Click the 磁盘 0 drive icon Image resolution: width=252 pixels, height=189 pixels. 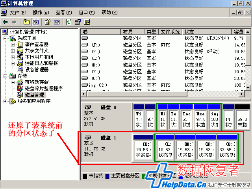point(88,107)
